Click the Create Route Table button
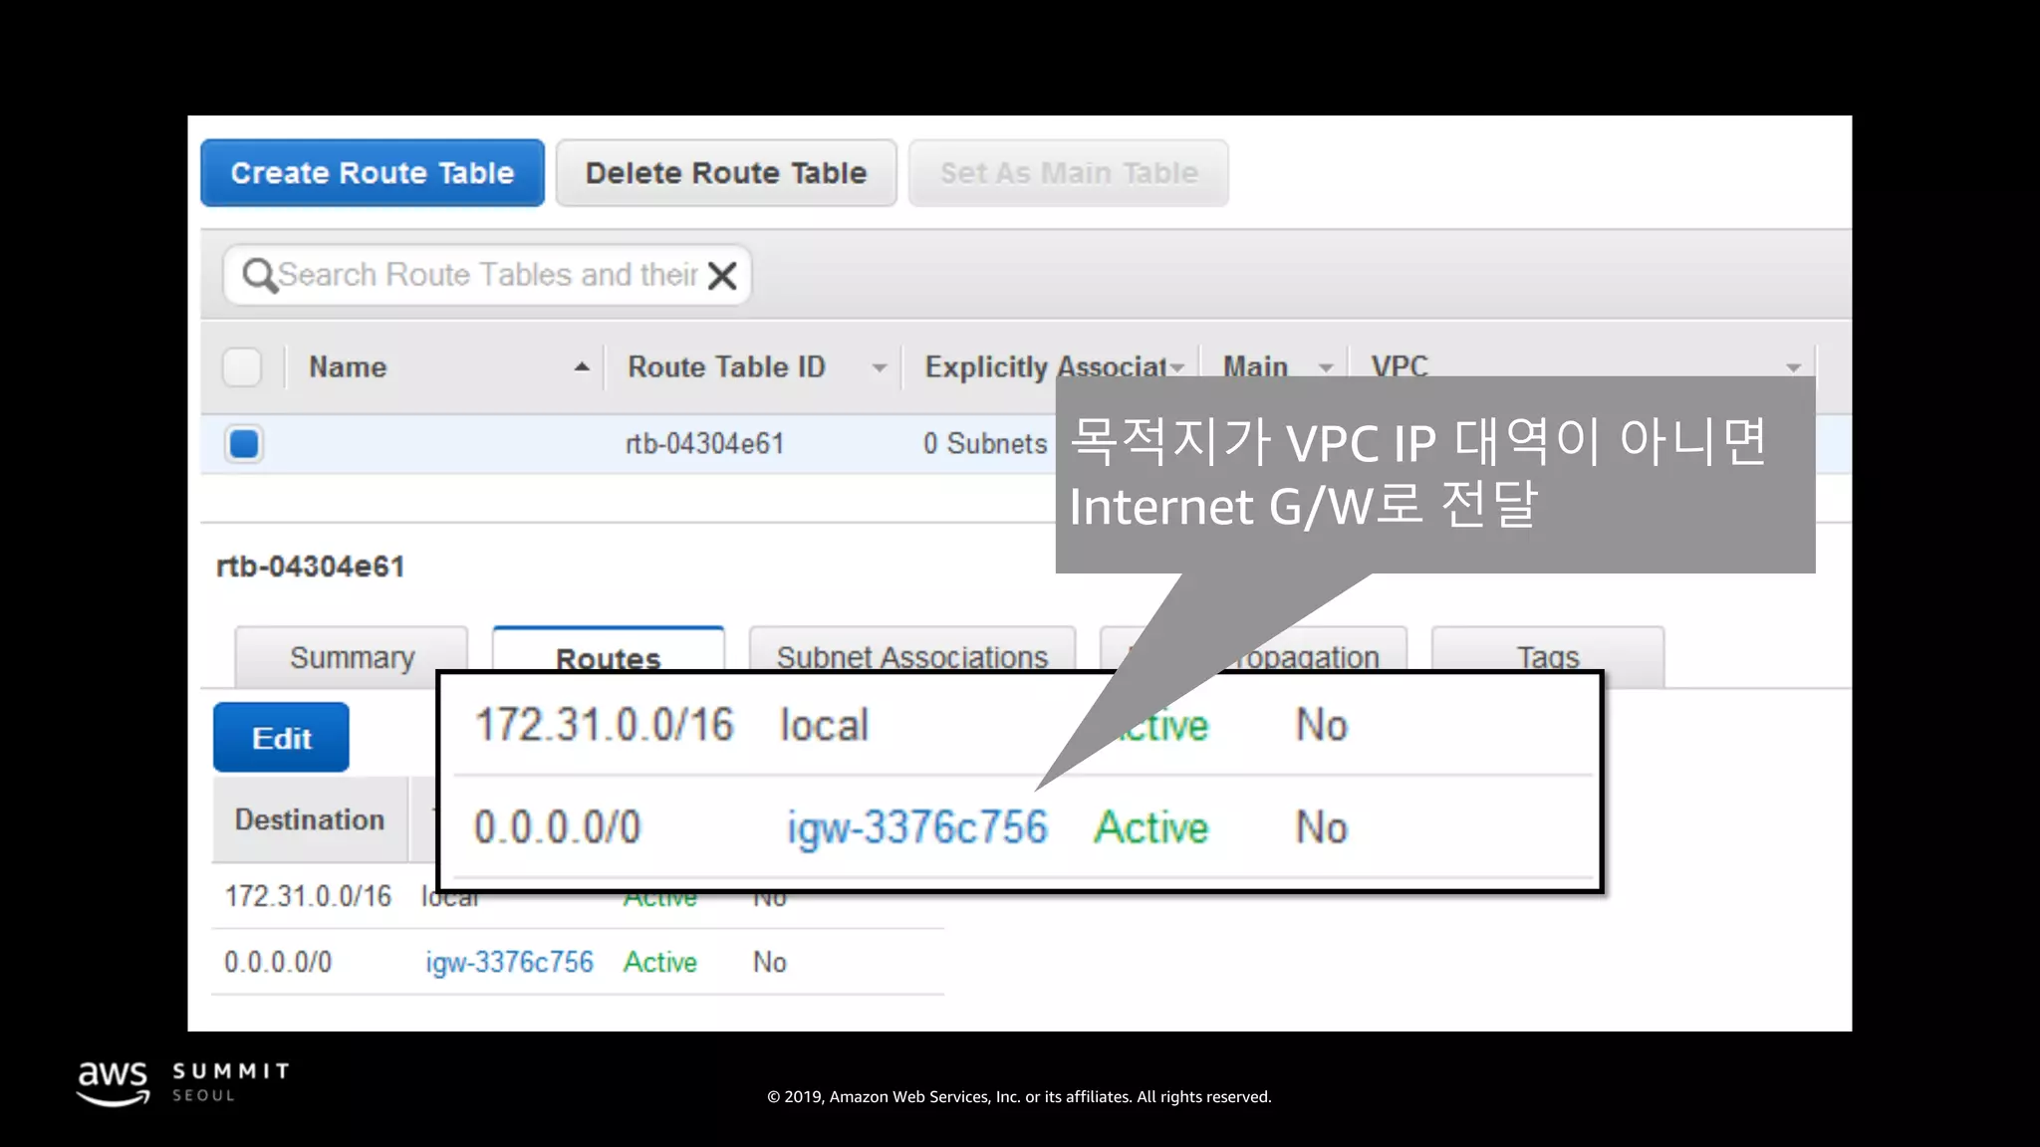This screenshot has width=2040, height=1147. tap(373, 173)
